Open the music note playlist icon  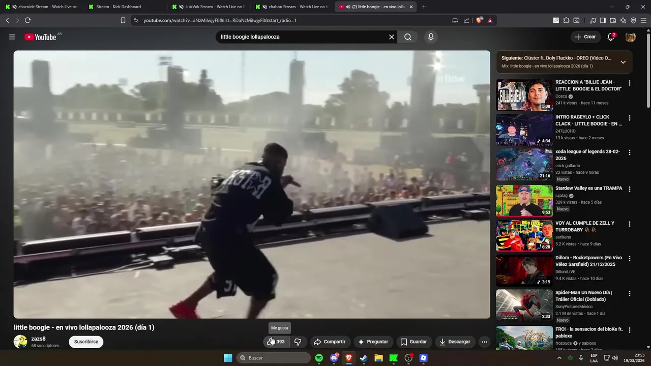click(x=593, y=20)
